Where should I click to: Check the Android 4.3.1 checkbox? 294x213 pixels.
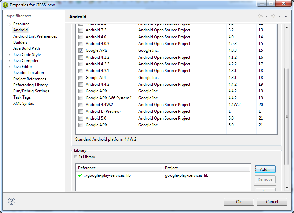(x=81, y=71)
